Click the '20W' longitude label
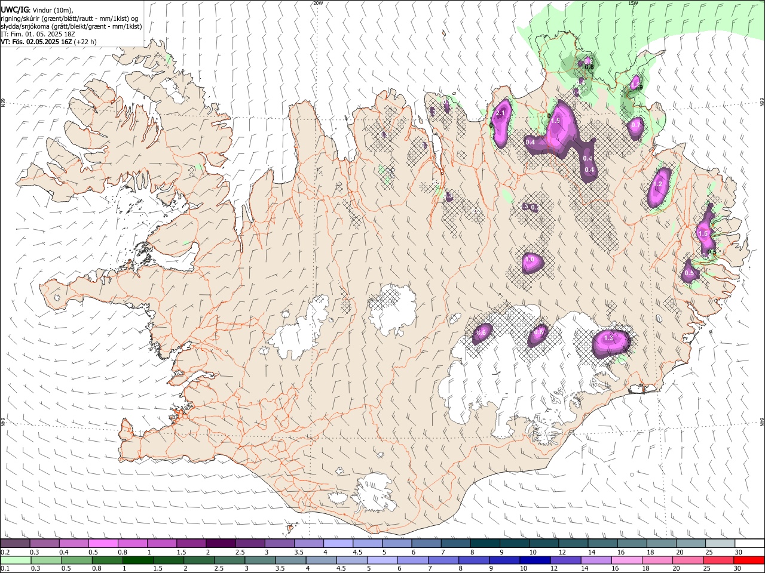 pyautogui.click(x=318, y=3)
